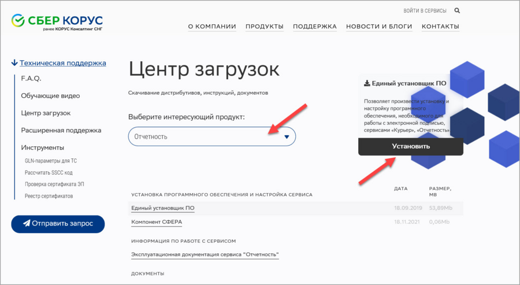
Task: Open the Новости и блоги menu
Action: coord(379,26)
